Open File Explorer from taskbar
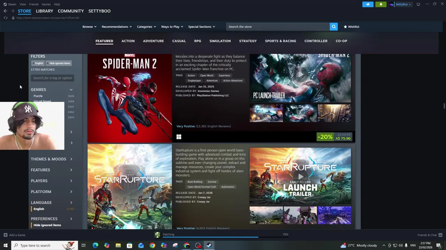The height and width of the screenshot is (250, 446). click(x=118, y=245)
